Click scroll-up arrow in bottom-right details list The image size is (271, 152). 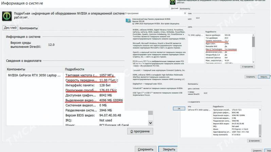click(x=260, y=110)
